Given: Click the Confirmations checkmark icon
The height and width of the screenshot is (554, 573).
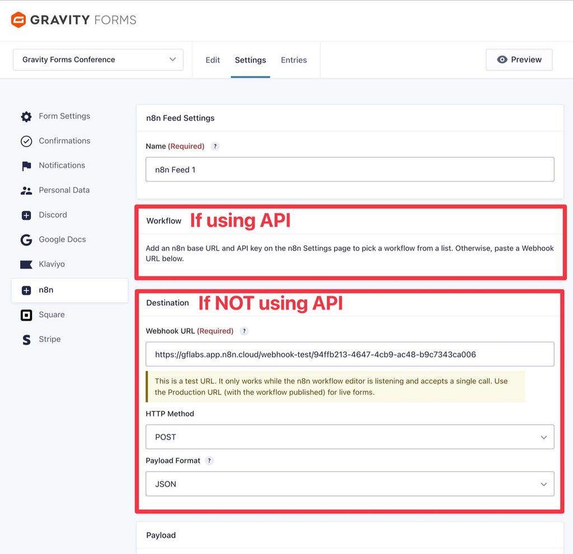Looking at the screenshot, I should [26, 141].
